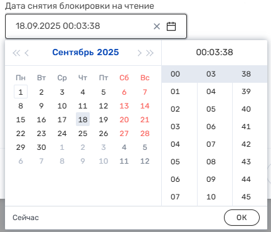
Task: Jump to next year with double-right arrow
Action: pos(150,53)
